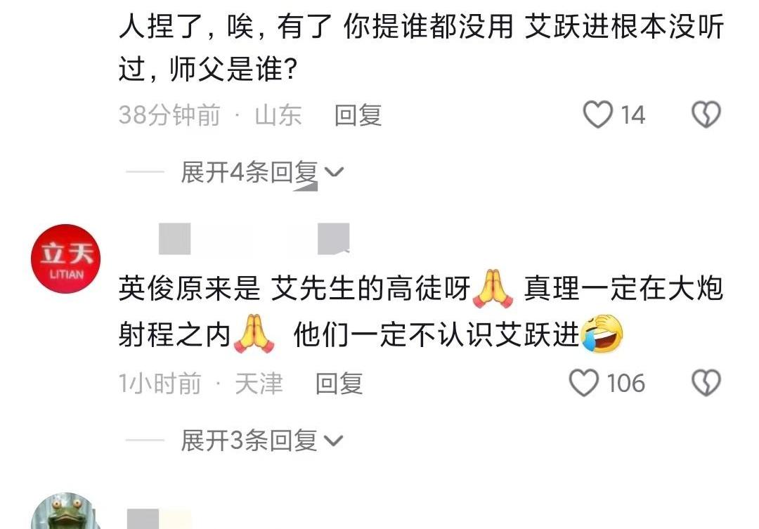759x529 pixels.
Task: Open the red 立天 LITIAN avatar profile
Action: 66,259
